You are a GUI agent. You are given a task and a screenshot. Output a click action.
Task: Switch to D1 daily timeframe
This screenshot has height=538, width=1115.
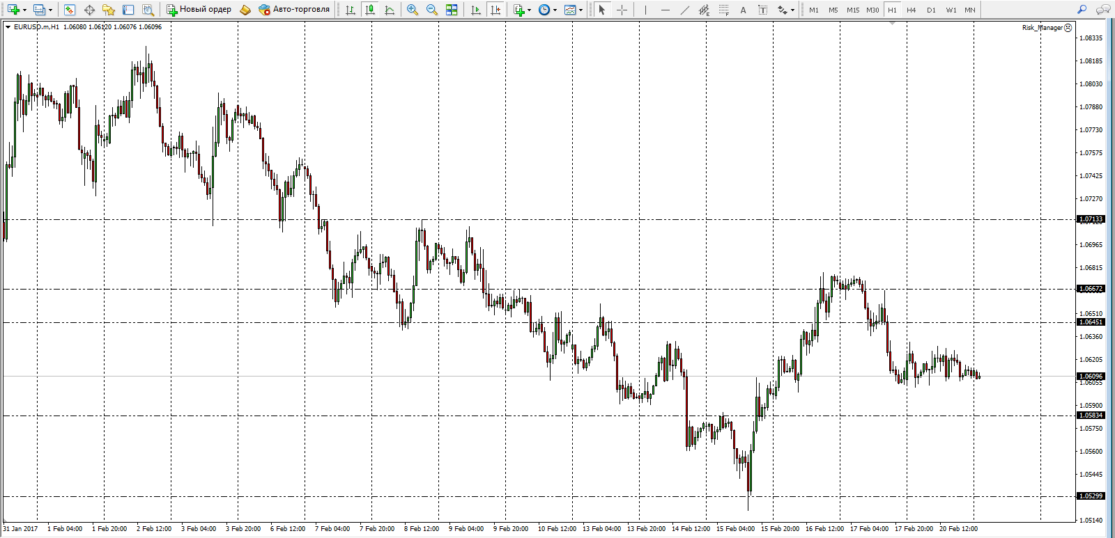(931, 10)
